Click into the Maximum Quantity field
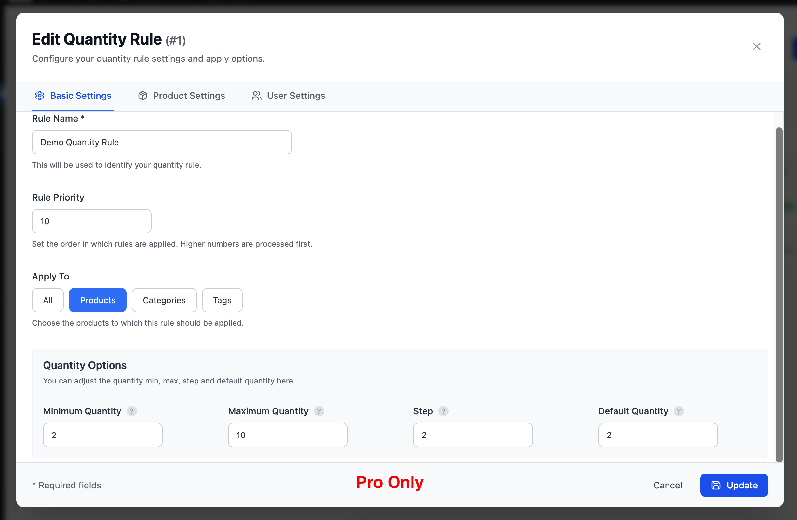The width and height of the screenshot is (797, 520). 287,435
